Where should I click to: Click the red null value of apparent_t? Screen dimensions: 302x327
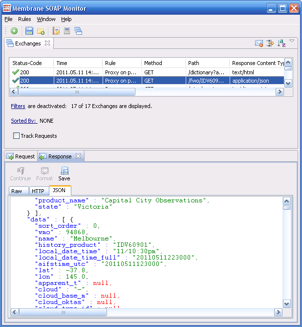click(101, 283)
